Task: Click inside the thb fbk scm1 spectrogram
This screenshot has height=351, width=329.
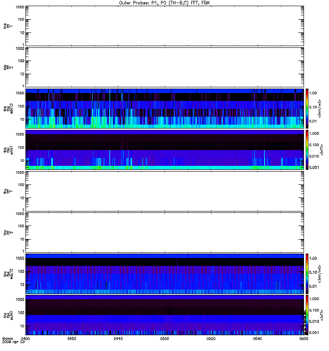Action: [x=164, y=150]
